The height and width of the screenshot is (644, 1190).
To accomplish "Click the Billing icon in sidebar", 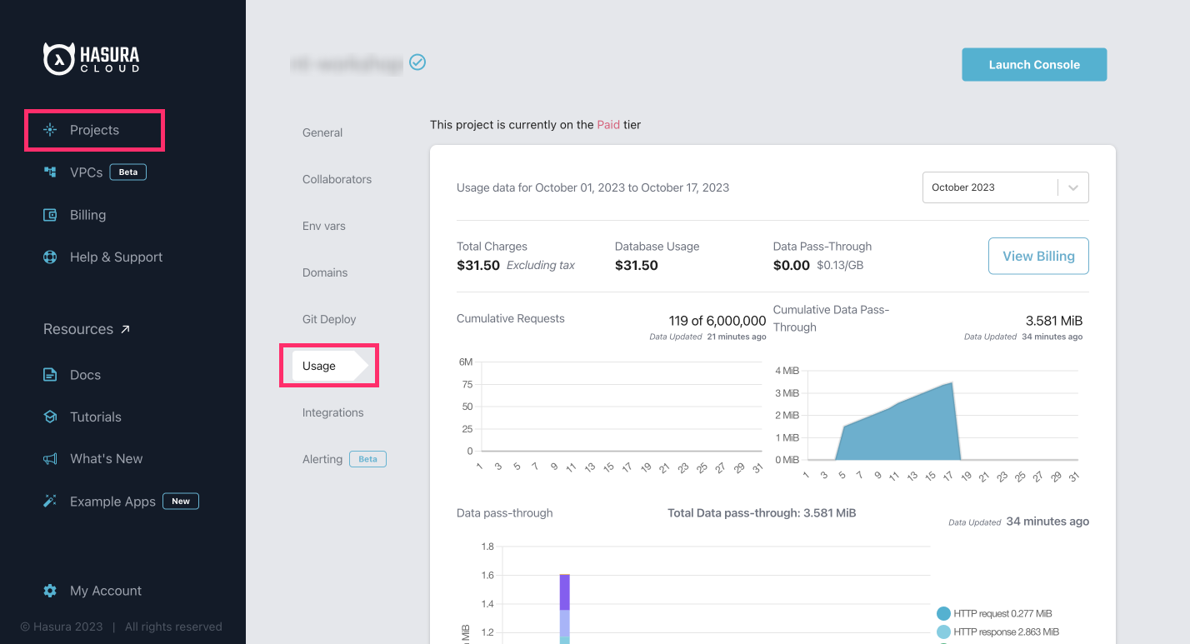I will pos(49,214).
